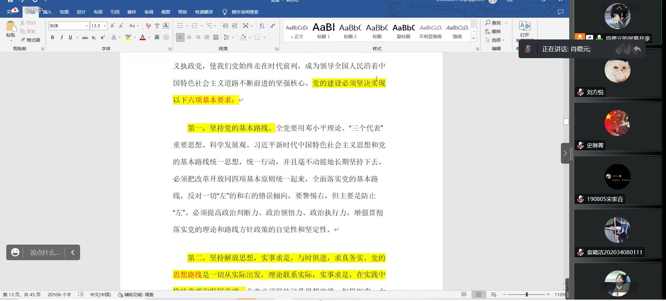Click the Paste (粘贴) icon
This screenshot has width=666, height=301.
11,27
